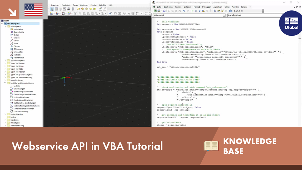
Task: Expand the Lastassistenten folder
Action: tap(5, 114)
